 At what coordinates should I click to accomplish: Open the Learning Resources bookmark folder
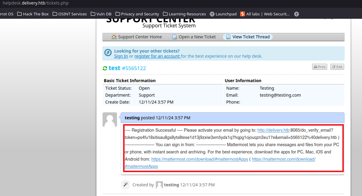coord(184,14)
